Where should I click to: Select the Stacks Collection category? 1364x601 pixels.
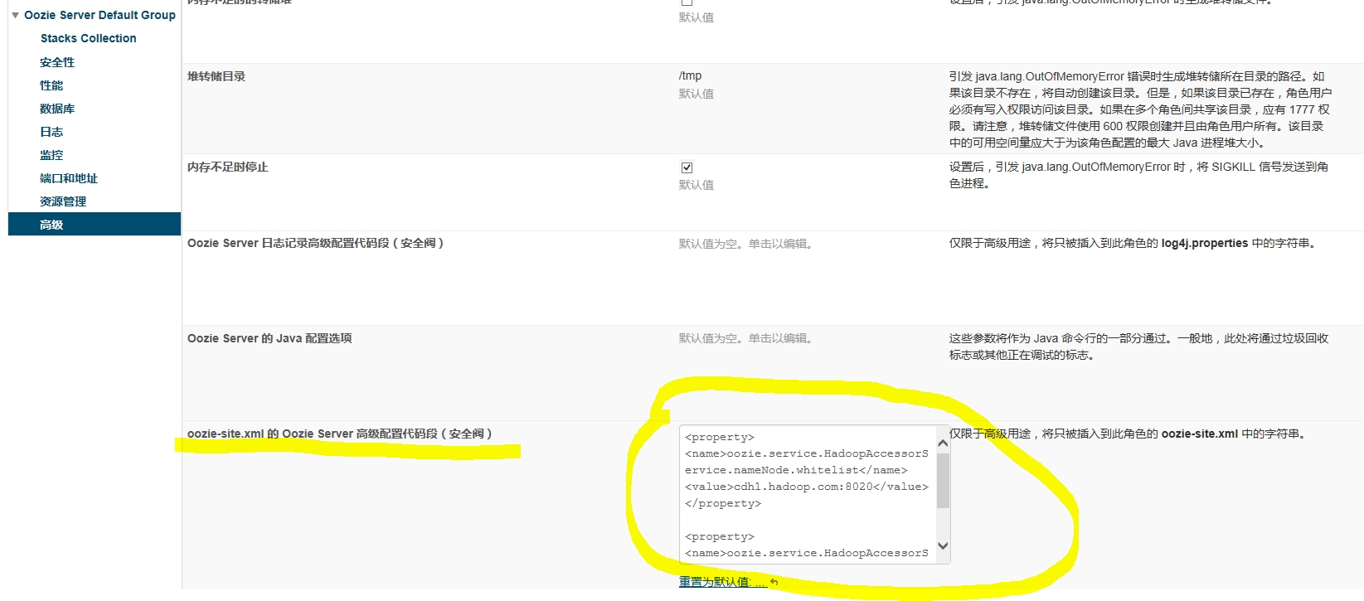(89, 38)
